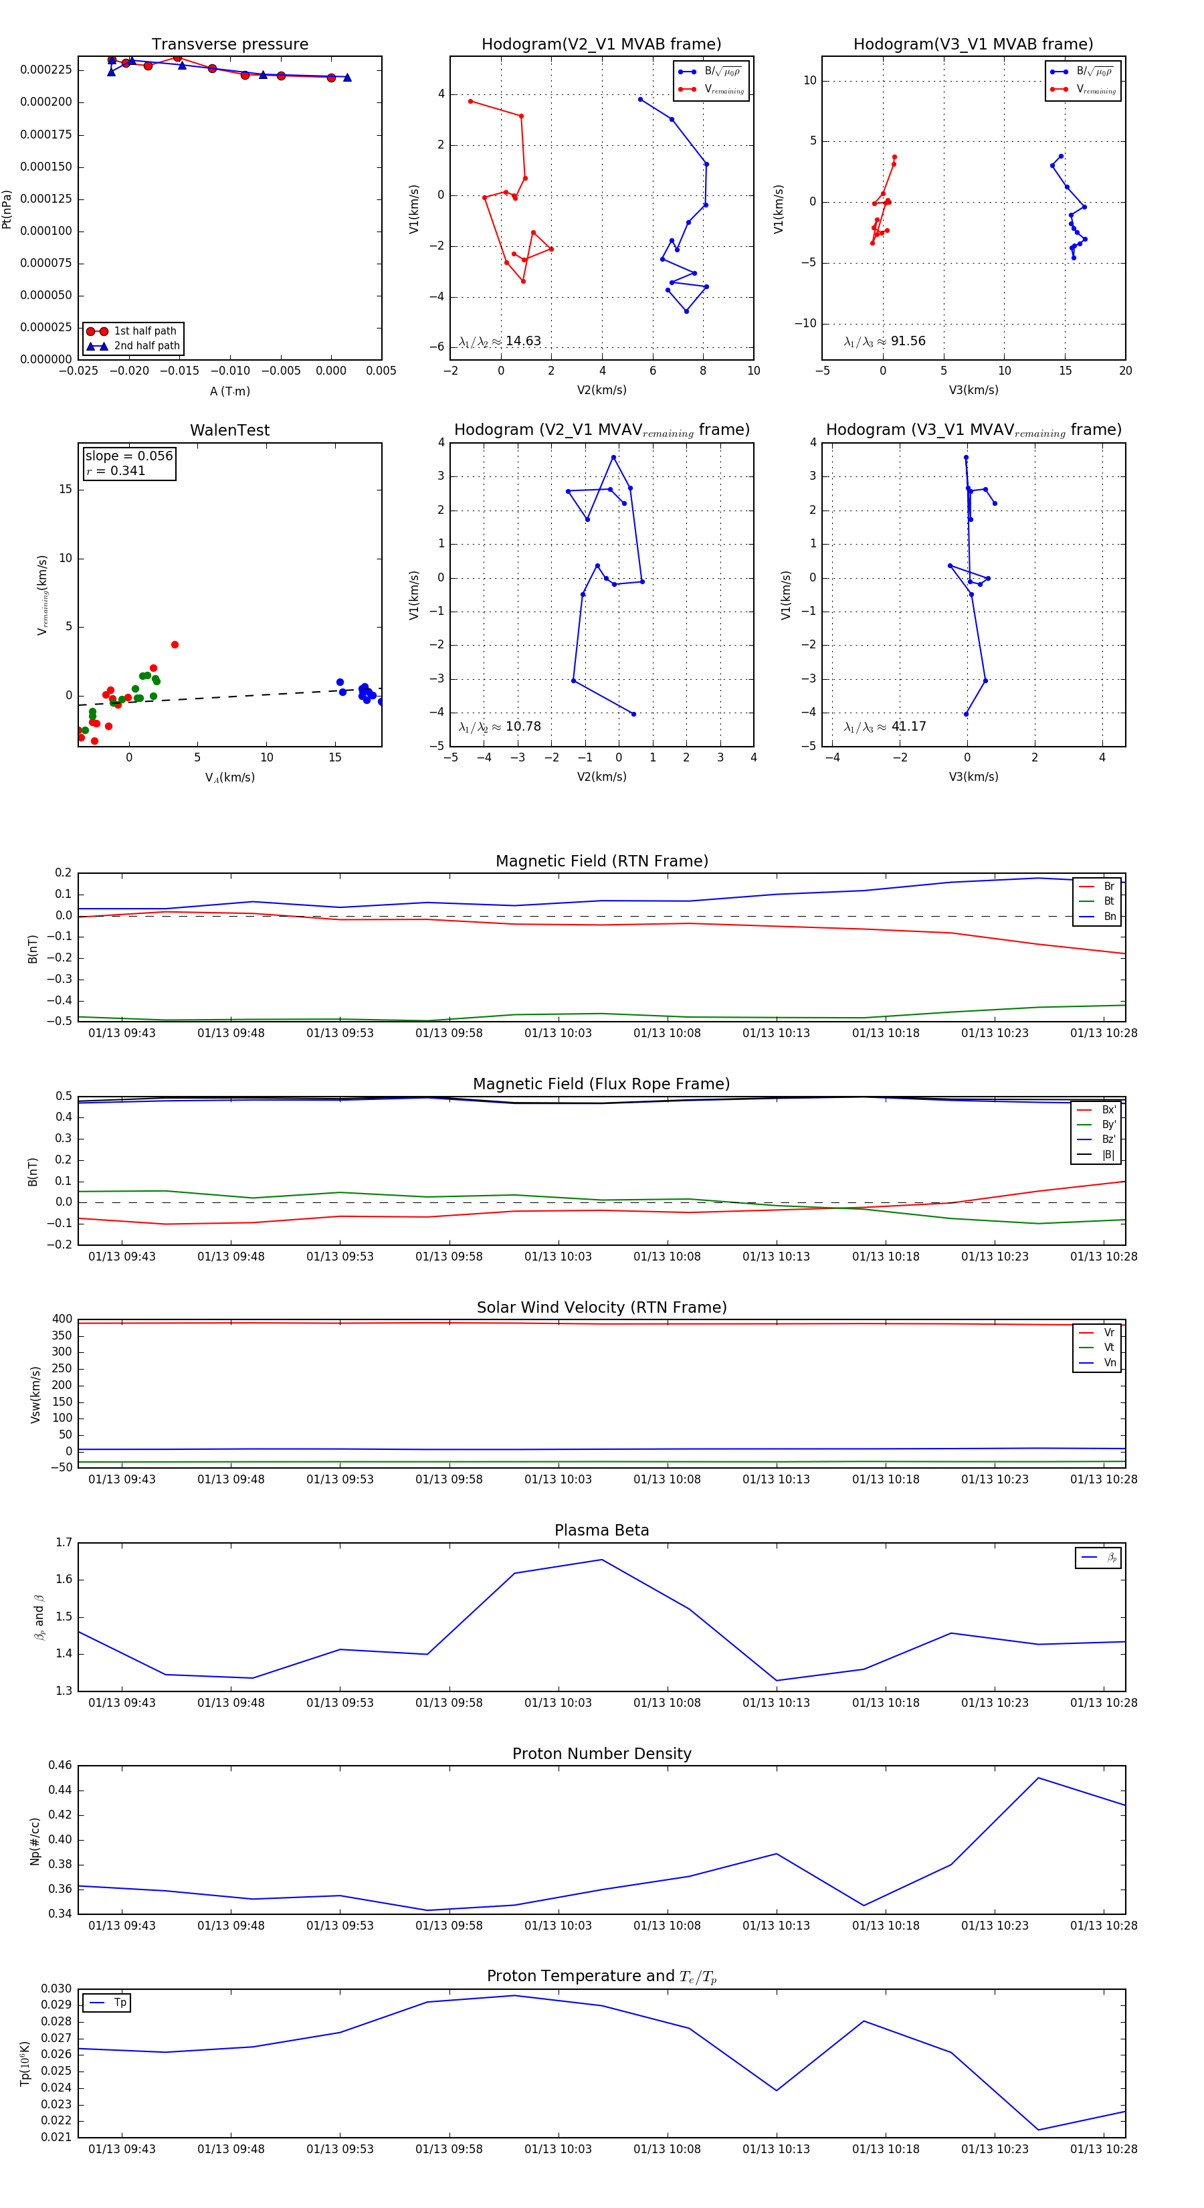The height and width of the screenshot is (2208, 1204).
Task: Click the 'Hodogram(V2_V1 MVAB frame)' title
Action: coord(601,45)
